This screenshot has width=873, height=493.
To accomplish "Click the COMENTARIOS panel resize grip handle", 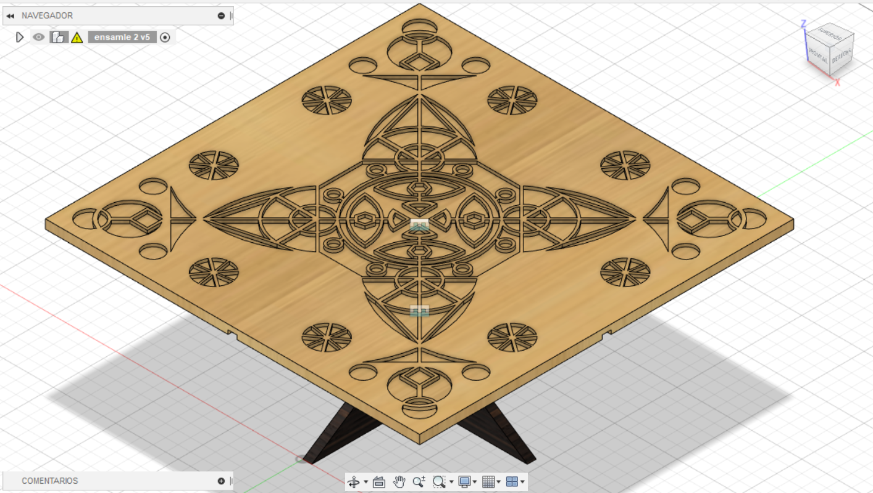I will [x=232, y=481].
